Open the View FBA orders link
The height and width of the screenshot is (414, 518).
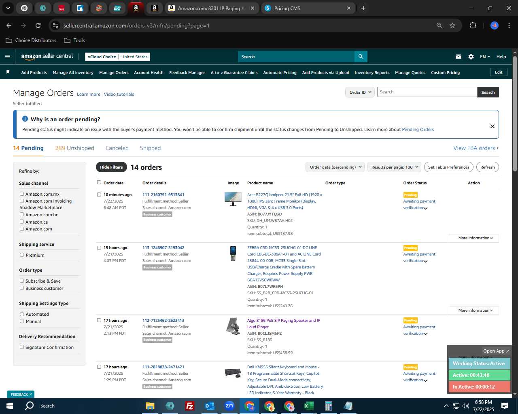476,148
